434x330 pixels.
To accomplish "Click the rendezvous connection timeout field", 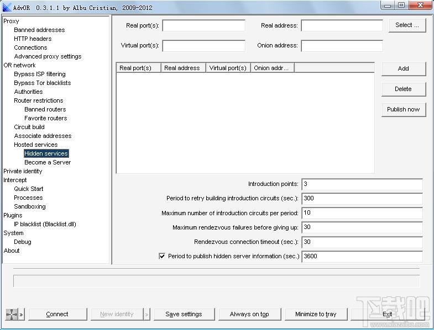I will click(362, 242).
